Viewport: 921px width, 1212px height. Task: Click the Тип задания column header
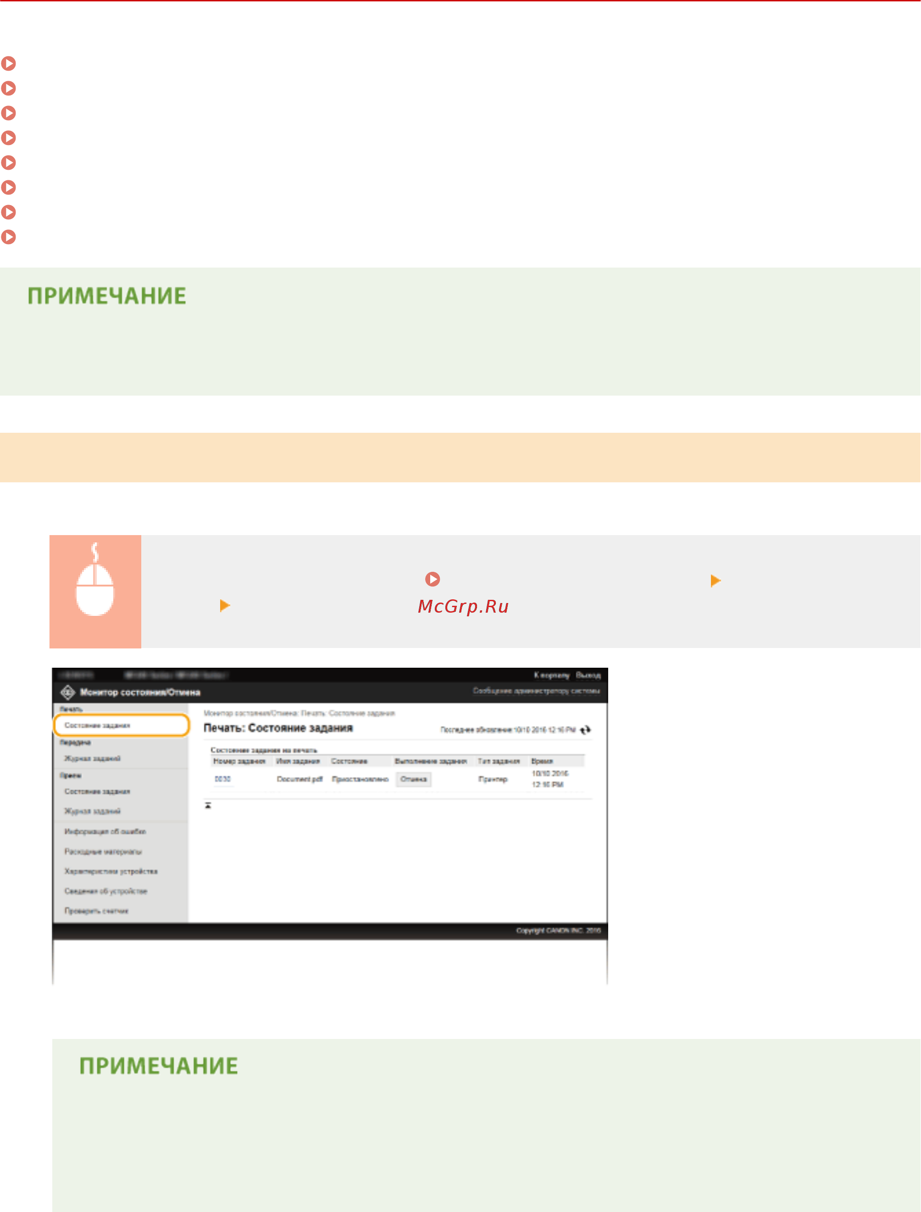coord(498,761)
